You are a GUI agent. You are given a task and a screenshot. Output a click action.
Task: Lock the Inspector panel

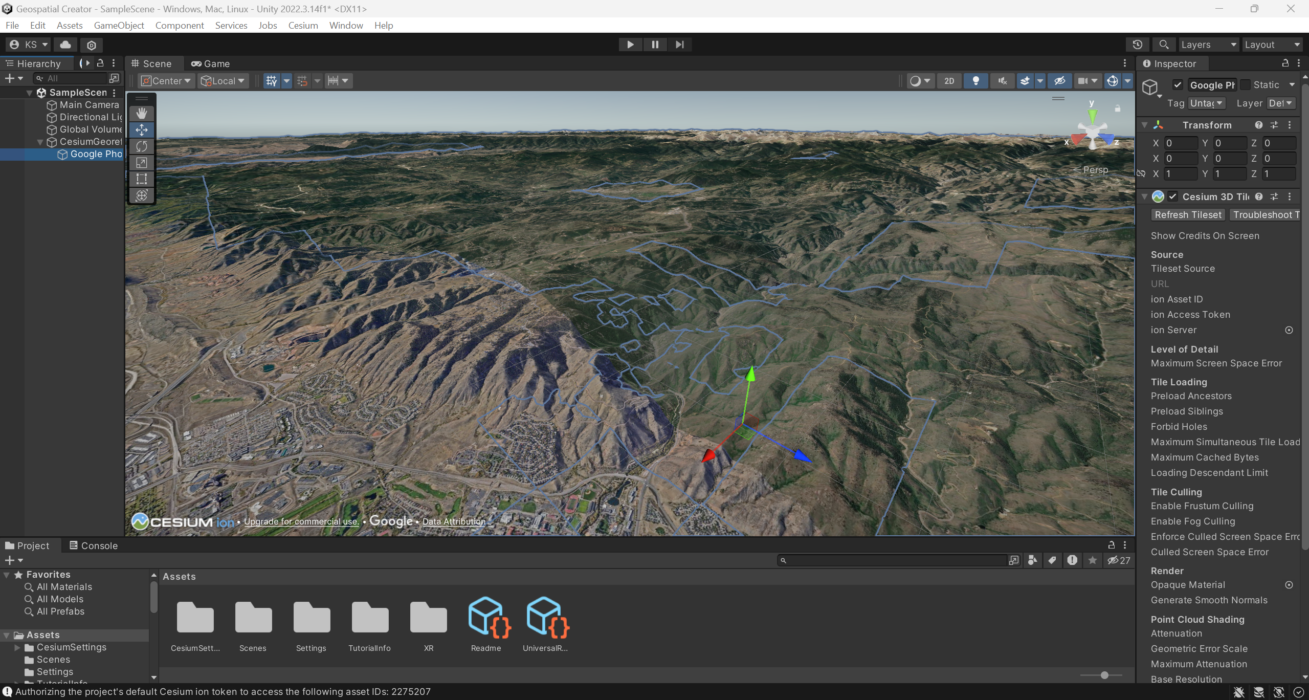point(1285,63)
